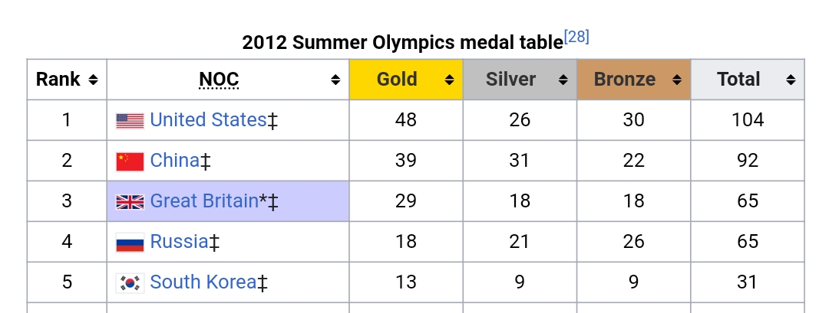The image size is (829, 313).
Task: Click the Gold column header label
Action: tap(397, 80)
